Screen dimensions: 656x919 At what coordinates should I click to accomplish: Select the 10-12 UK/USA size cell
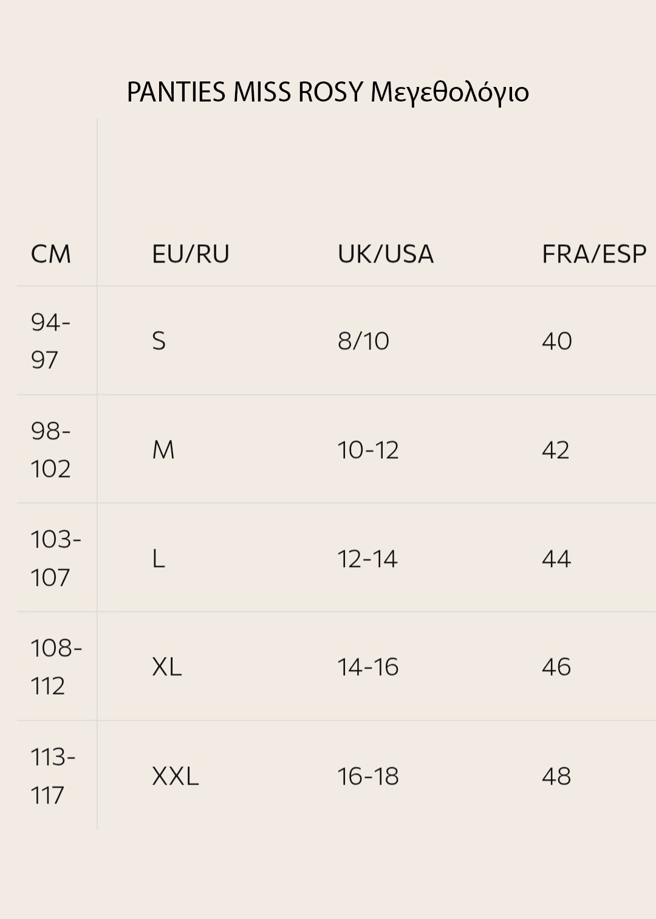tap(368, 450)
